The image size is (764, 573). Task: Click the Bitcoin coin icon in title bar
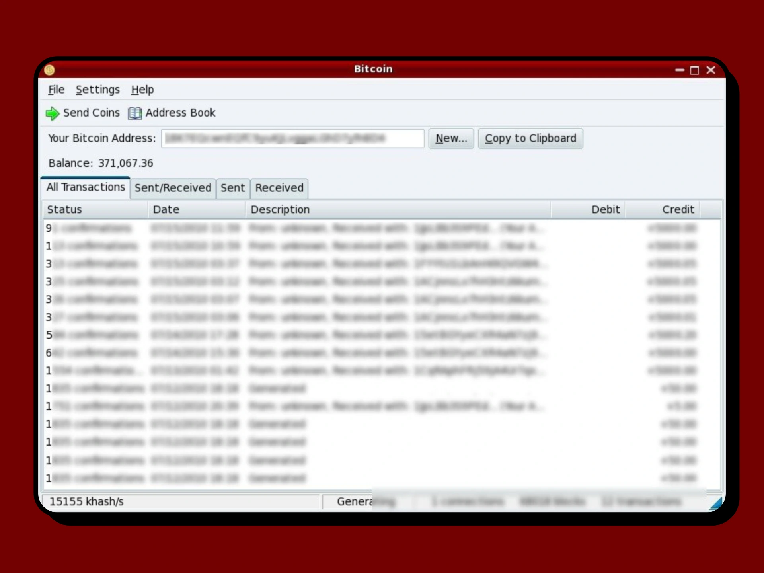coord(49,70)
